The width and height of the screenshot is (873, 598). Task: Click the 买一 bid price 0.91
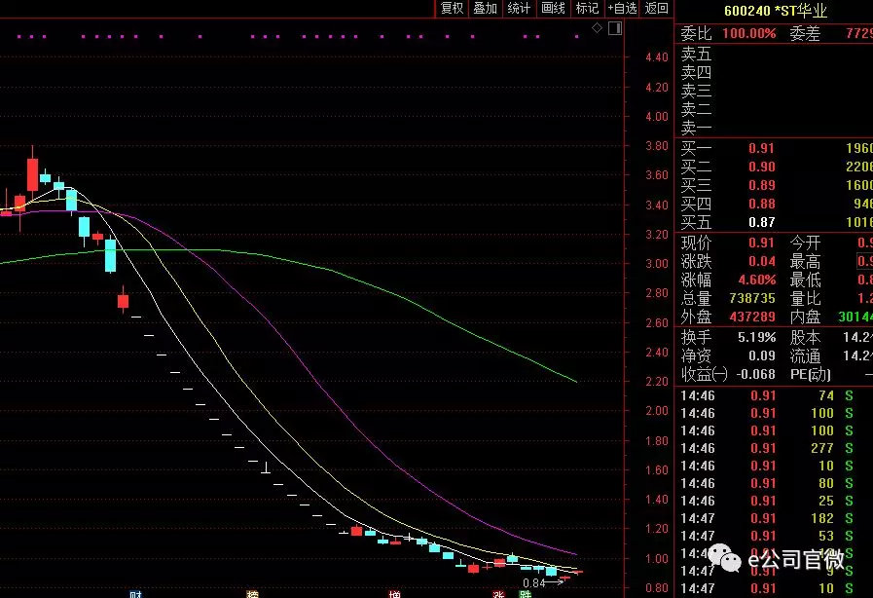tap(761, 148)
